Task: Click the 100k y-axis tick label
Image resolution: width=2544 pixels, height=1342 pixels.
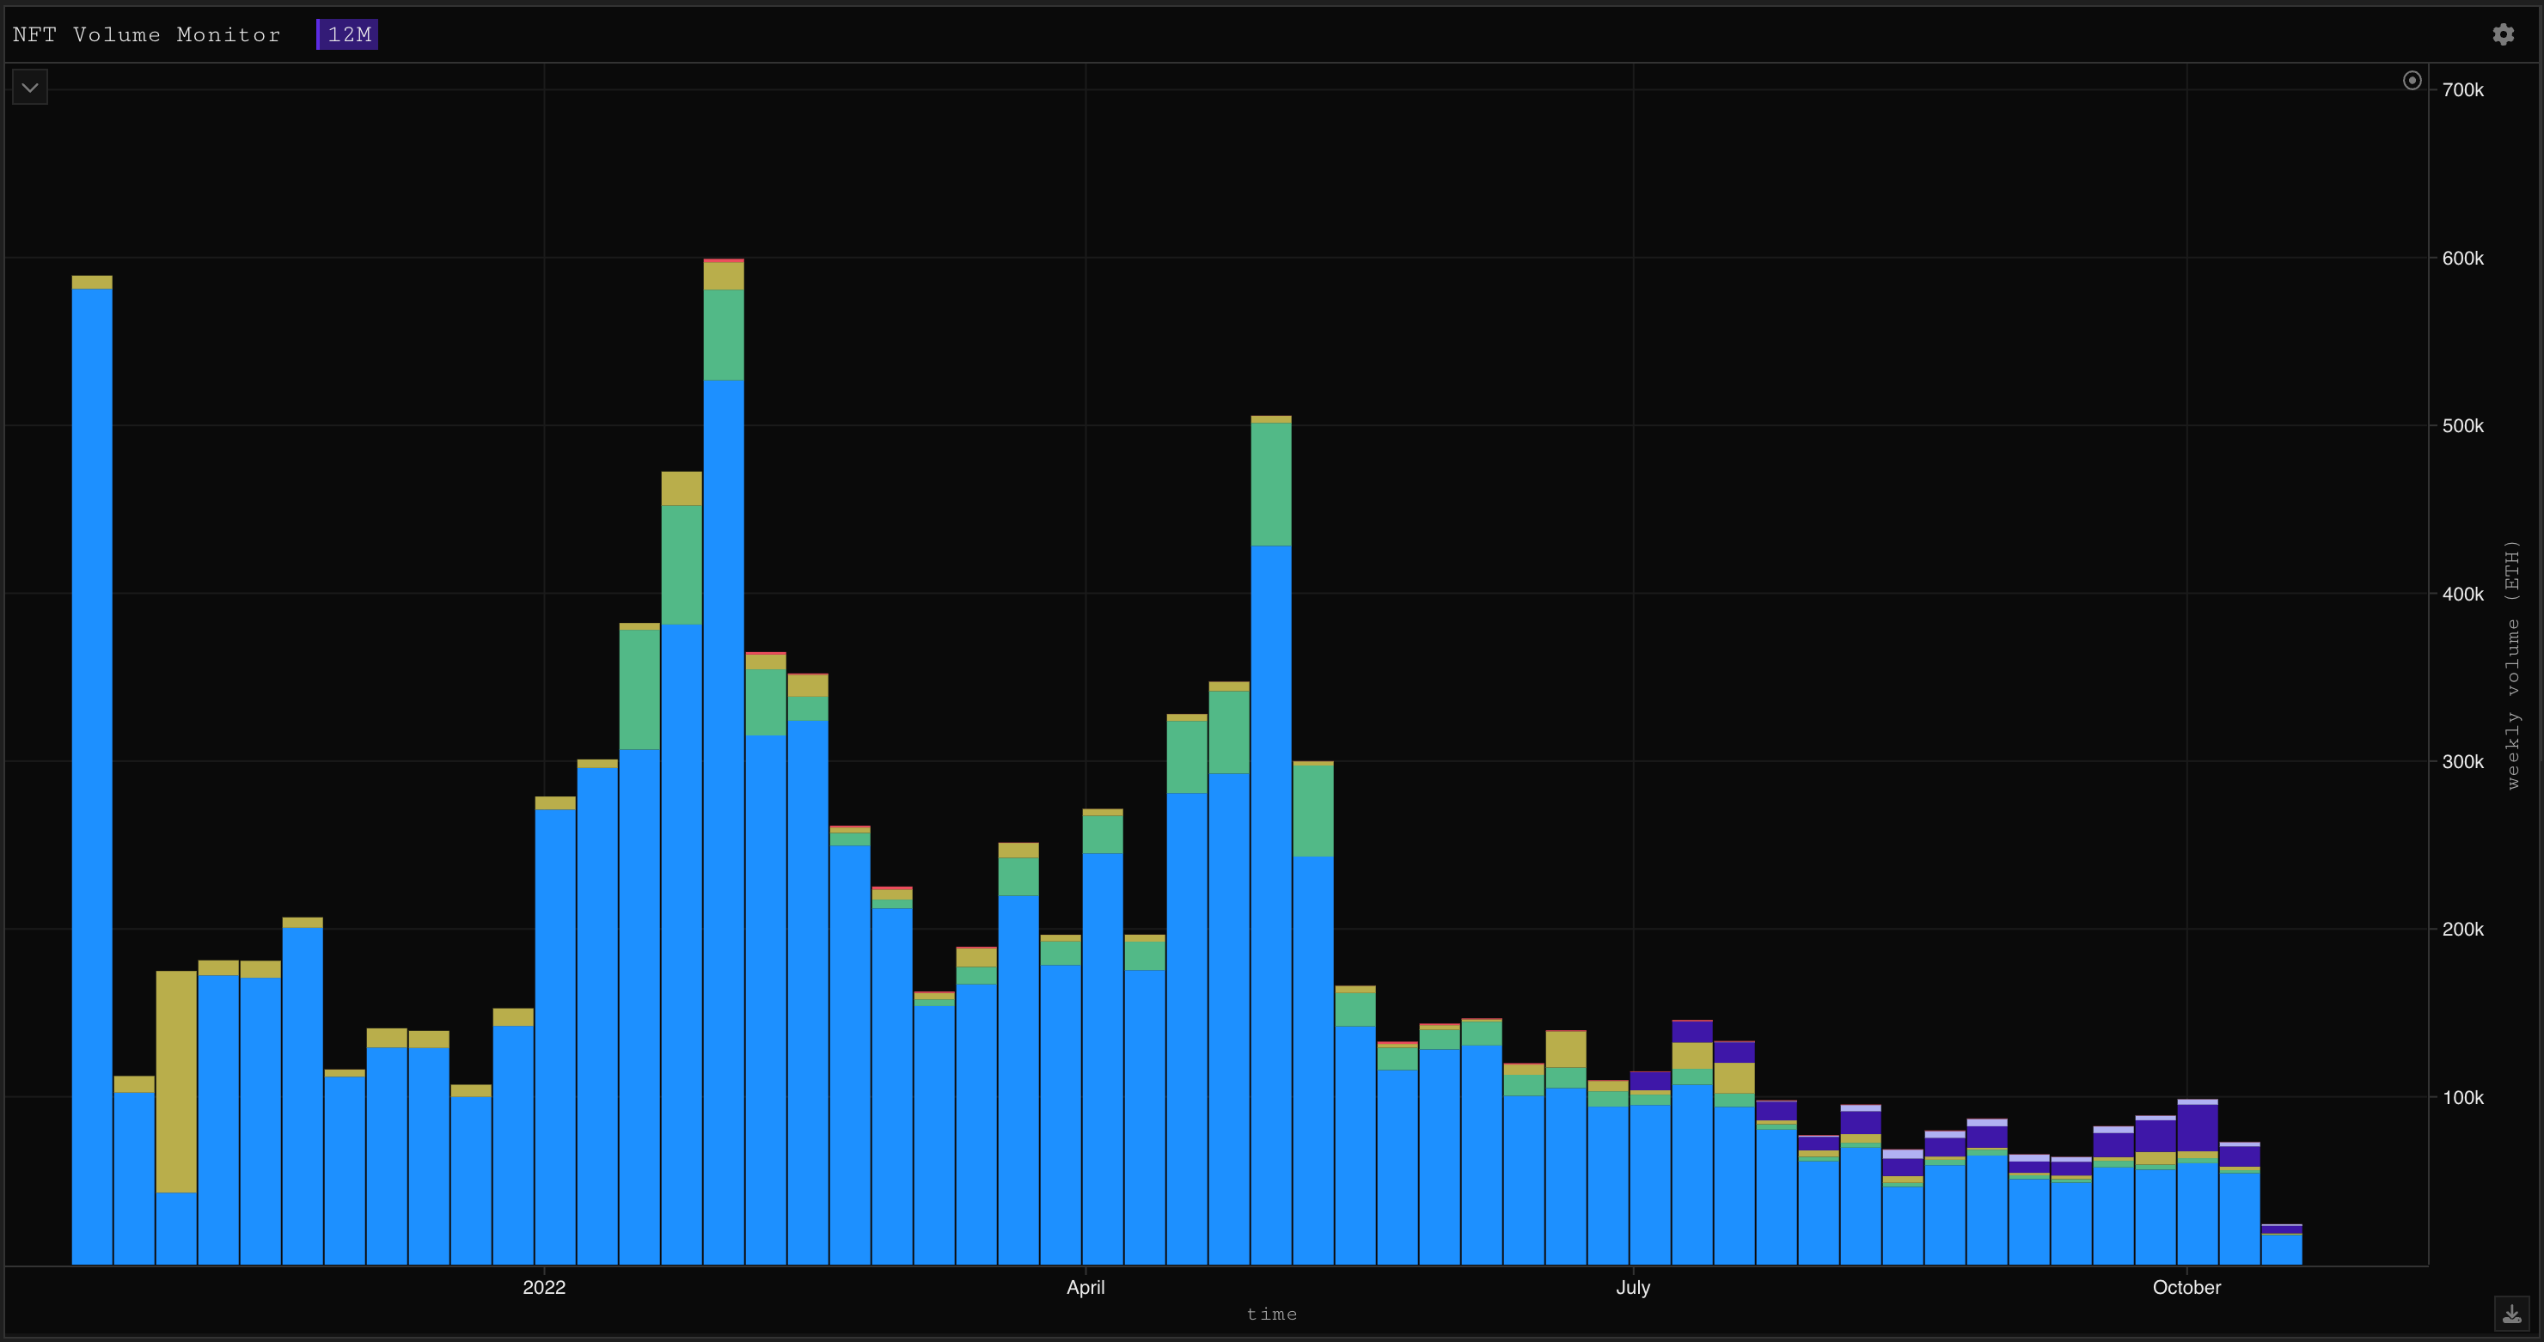Action: click(2462, 1097)
